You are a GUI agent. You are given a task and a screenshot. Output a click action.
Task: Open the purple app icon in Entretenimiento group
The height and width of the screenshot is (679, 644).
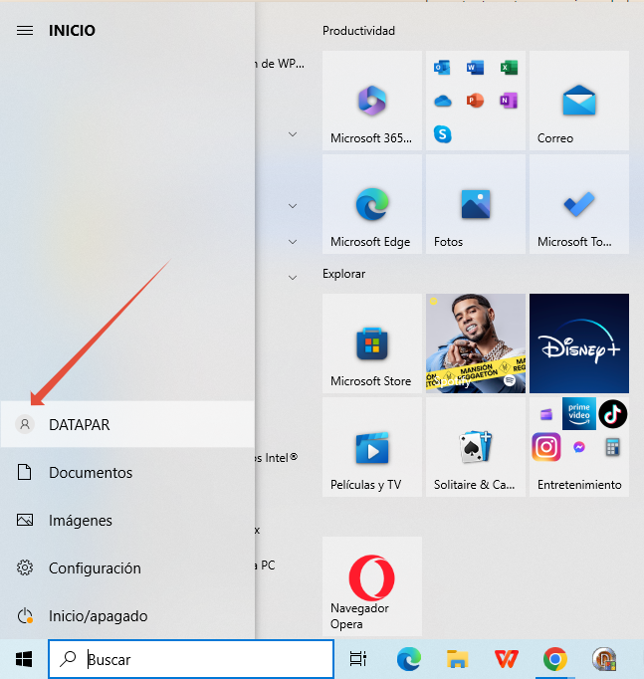pos(546,414)
